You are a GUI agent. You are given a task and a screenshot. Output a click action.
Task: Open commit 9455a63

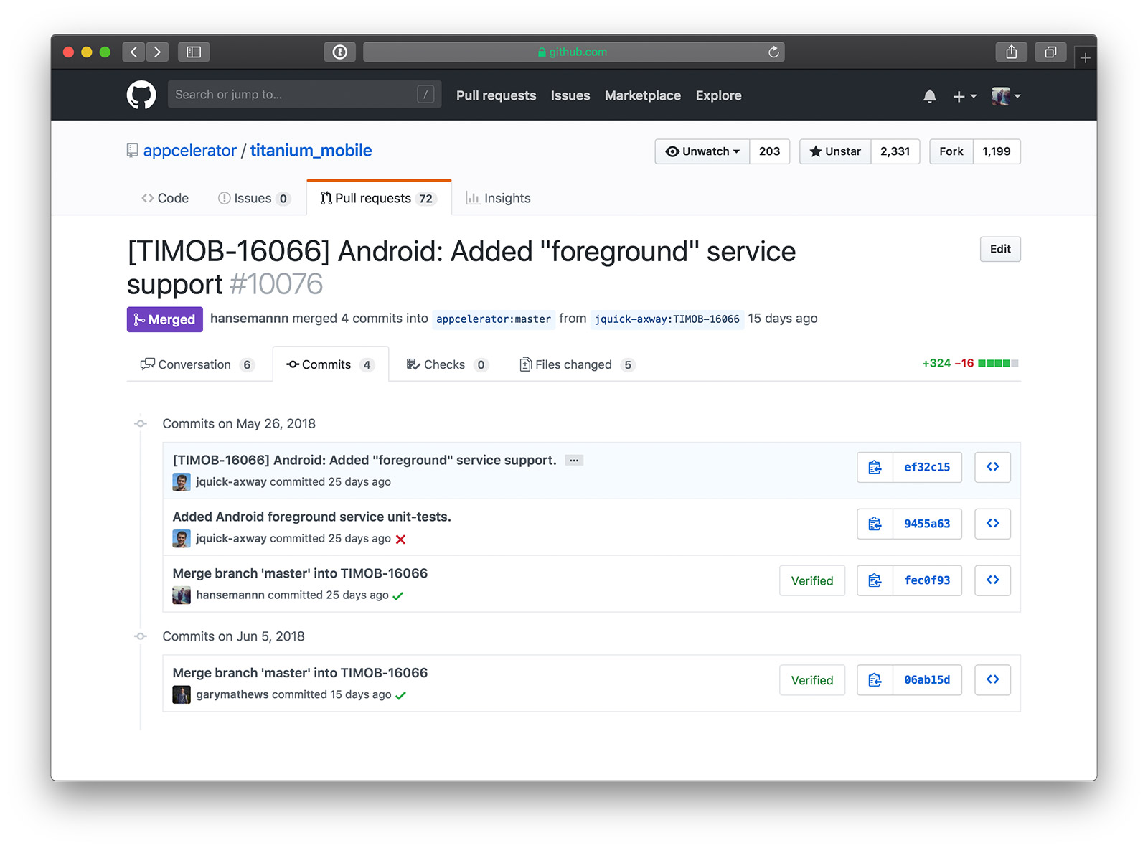(x=927, y=524)
